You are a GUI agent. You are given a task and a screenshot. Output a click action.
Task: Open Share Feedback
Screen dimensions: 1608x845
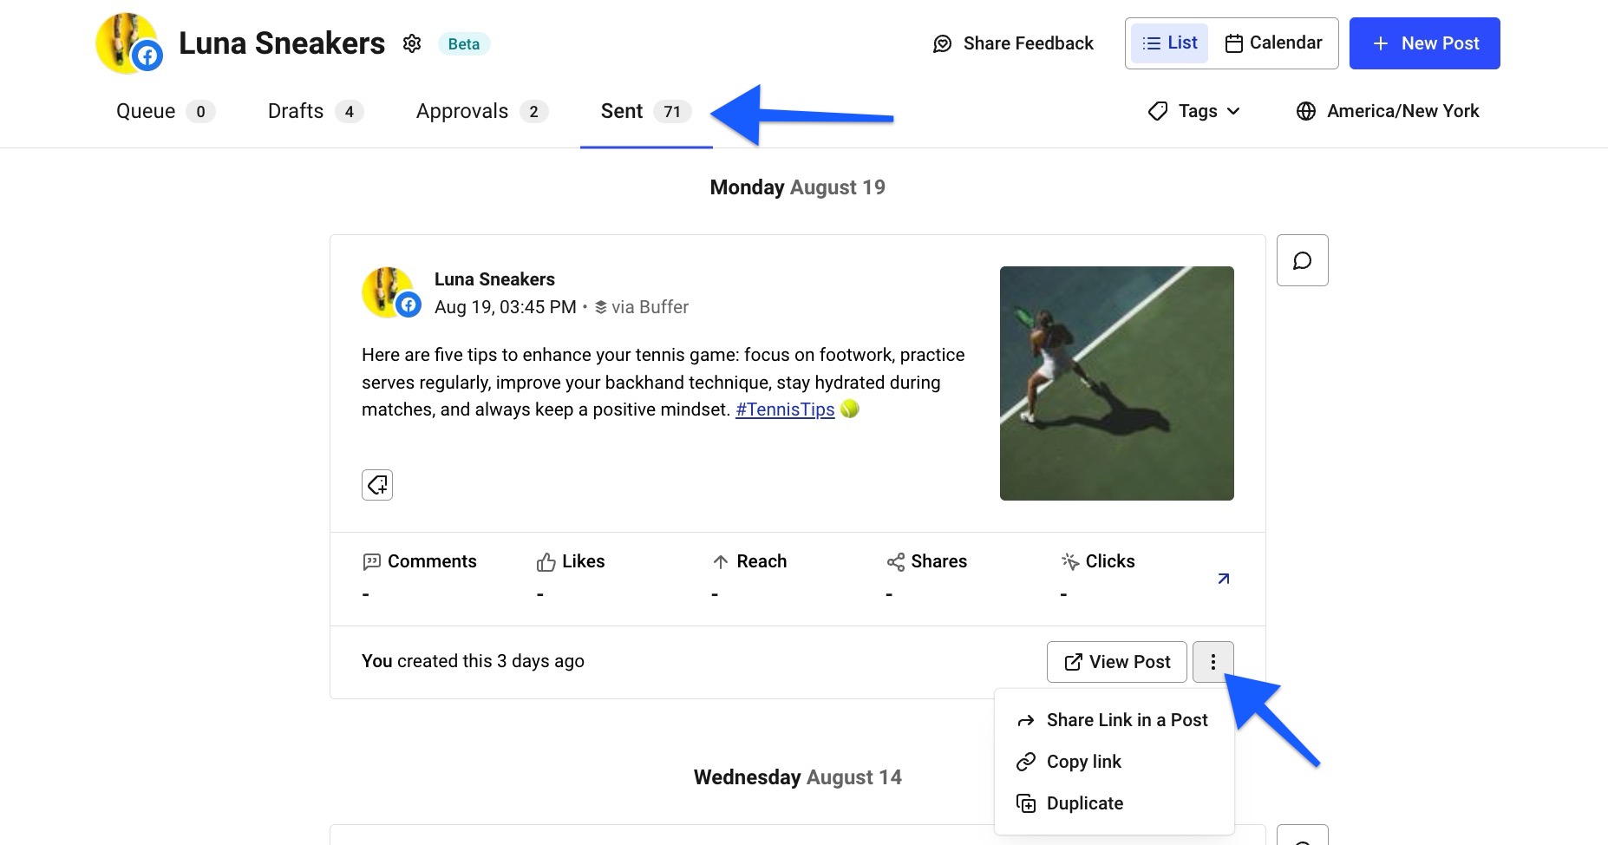pos(1013,43)
